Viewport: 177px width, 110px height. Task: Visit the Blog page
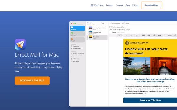click(x=128, y=5)
